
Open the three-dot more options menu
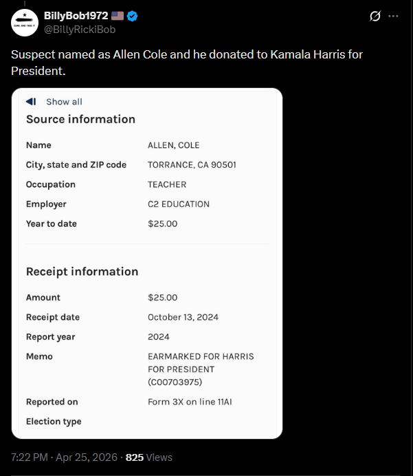pos(393,16)
